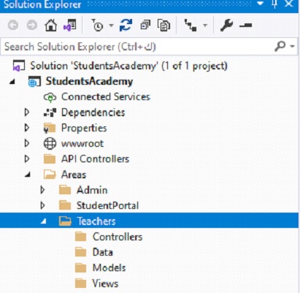Click the Collapse All toolbar icon
The width and height of the screenshot is (300, 293).
click(x=145, y=25)
